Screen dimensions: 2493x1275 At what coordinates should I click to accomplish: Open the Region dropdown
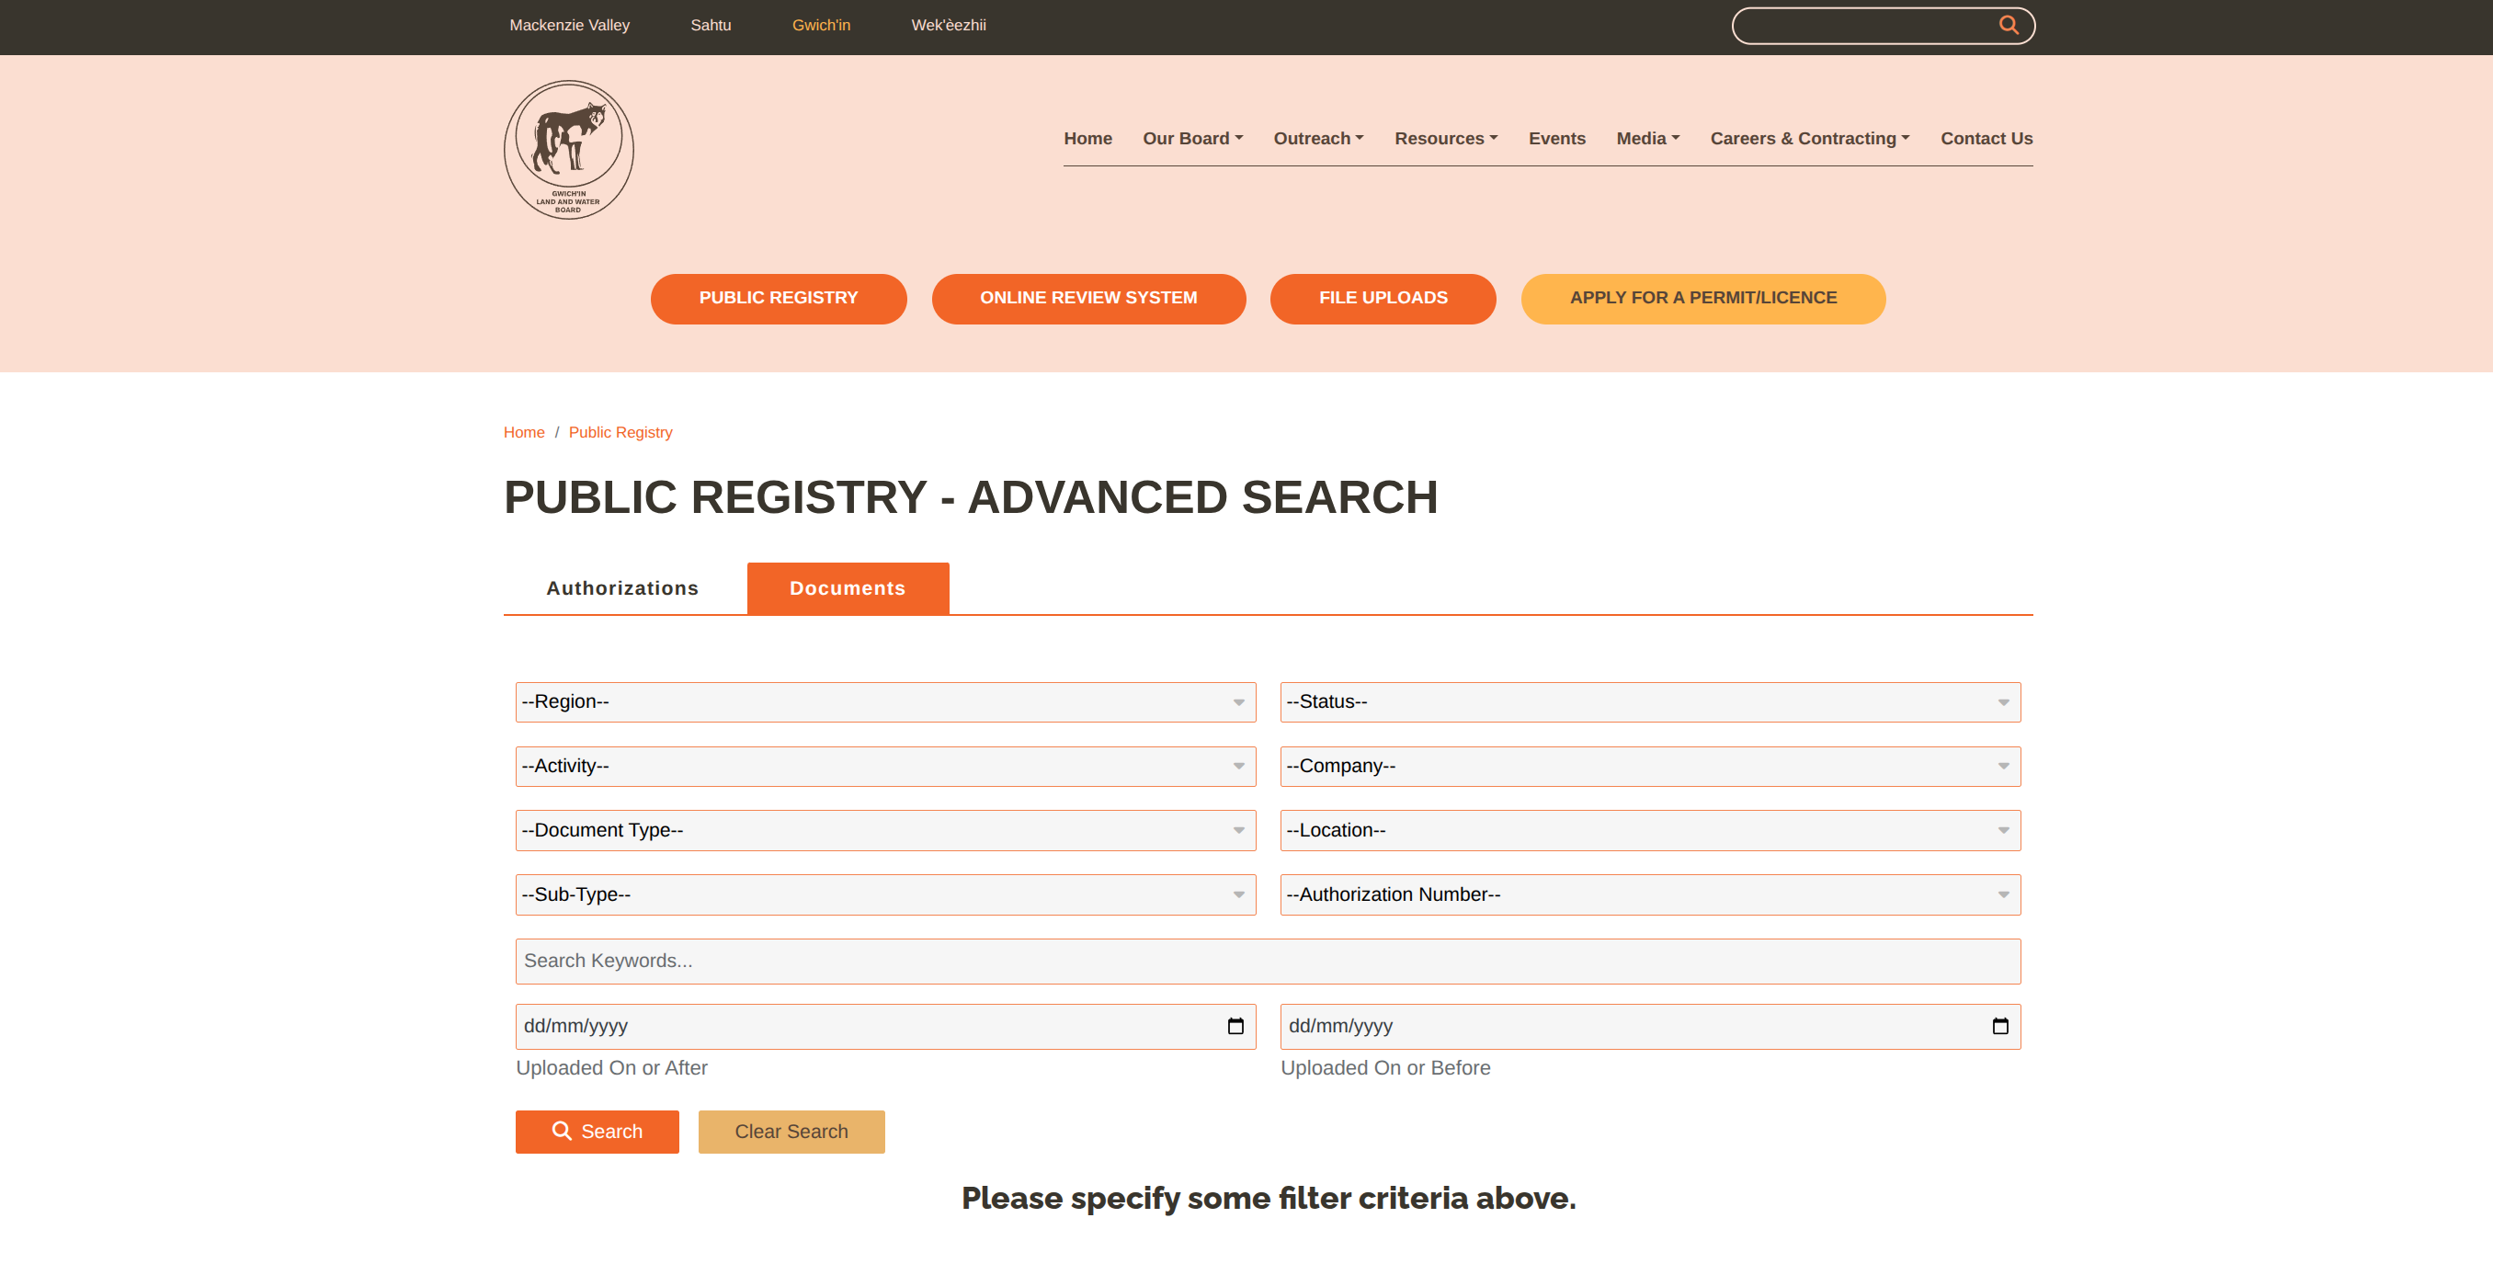coord(885,702)
